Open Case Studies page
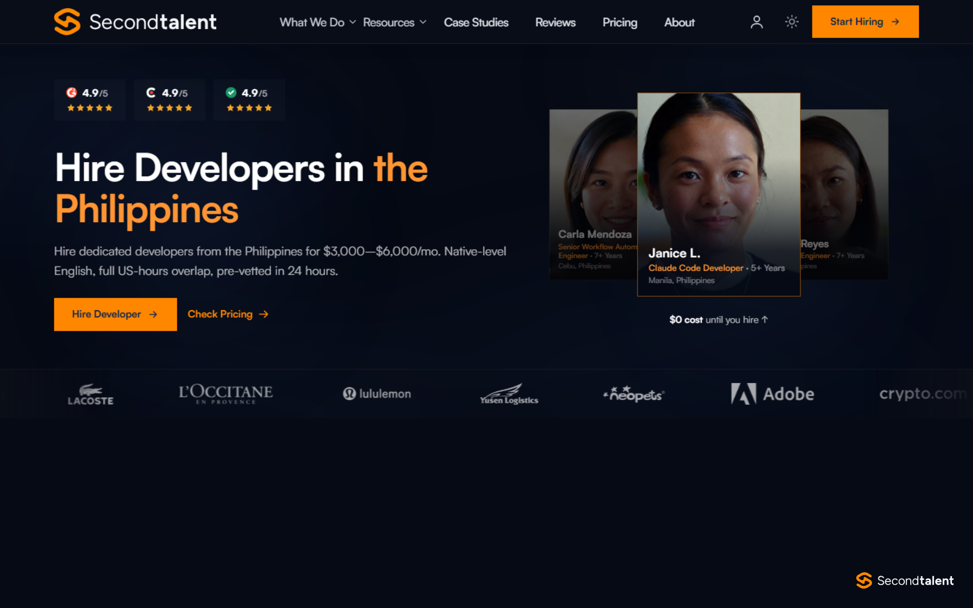Viewport: 973px width, 608px height. pyautogui.click(x=476, y=22)
